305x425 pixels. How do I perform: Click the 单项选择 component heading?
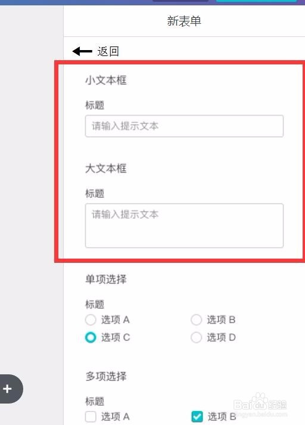coord(106,279)
